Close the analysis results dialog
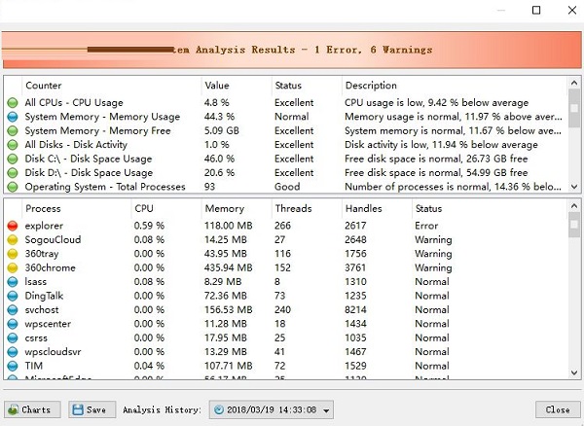Image resolution: width=584 pixels, height=426 pixels. click(557, 409)
